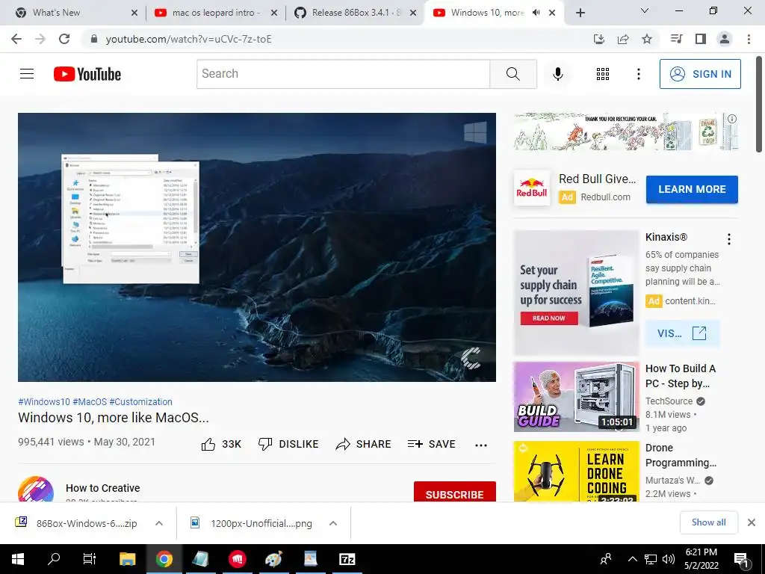
Task: Click the search magnifier button
Action: (512, 74)
